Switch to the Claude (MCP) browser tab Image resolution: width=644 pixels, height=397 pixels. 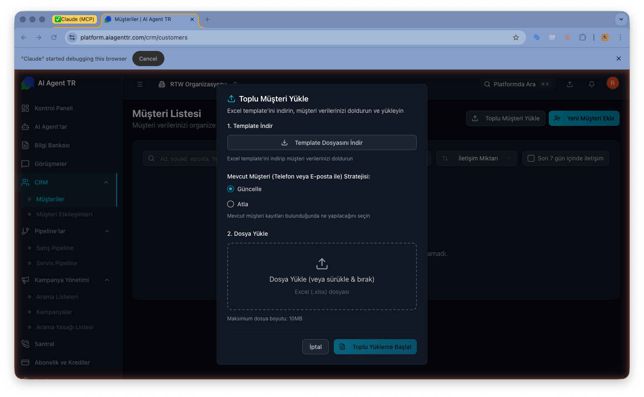coord(75,19)
